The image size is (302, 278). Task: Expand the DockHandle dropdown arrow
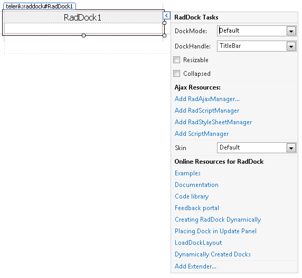[291, 46]
